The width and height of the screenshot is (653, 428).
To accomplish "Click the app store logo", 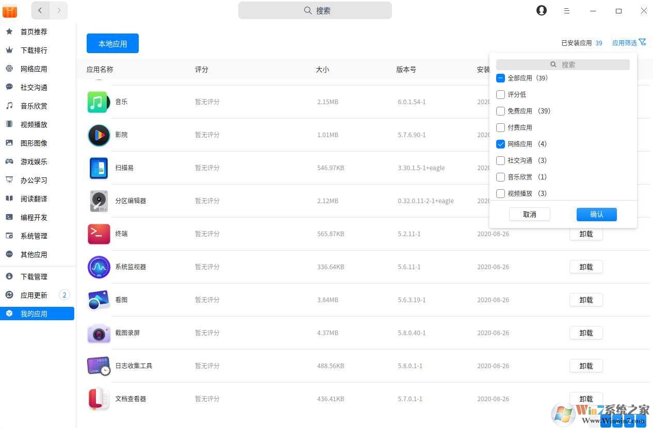I will point(10,10).
